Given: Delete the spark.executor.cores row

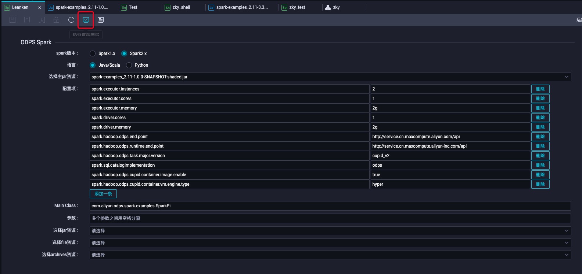Looking at the screenshot, I should [540, 99].
